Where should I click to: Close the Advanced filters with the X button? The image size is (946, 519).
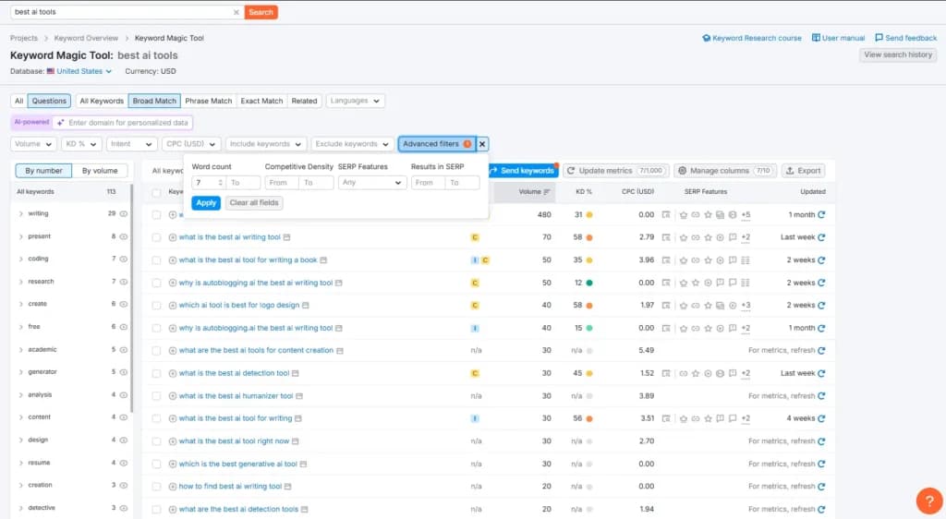482,144
